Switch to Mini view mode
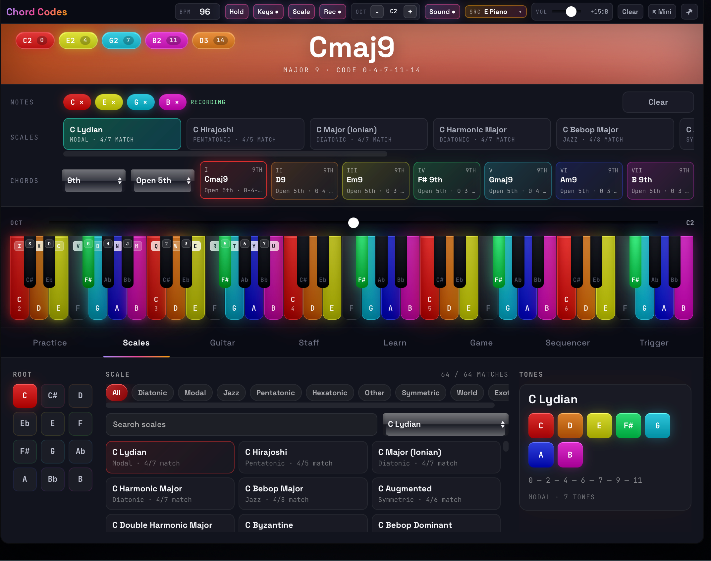The width and height of the screenshot is (711, 561). tap(662, 12)
